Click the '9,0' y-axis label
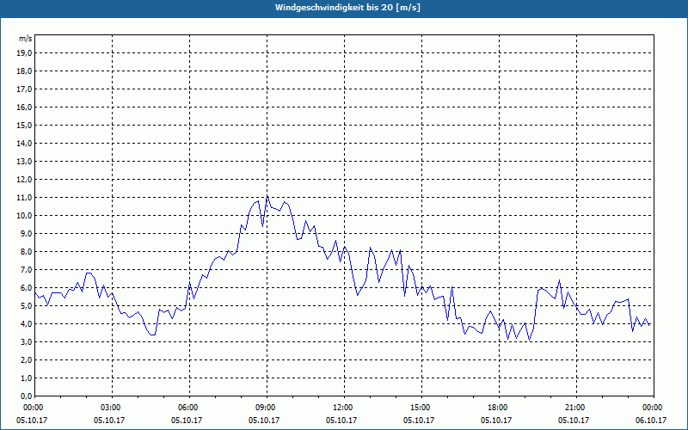This screenshot has width=688, height=430. [x=27, y=233]
